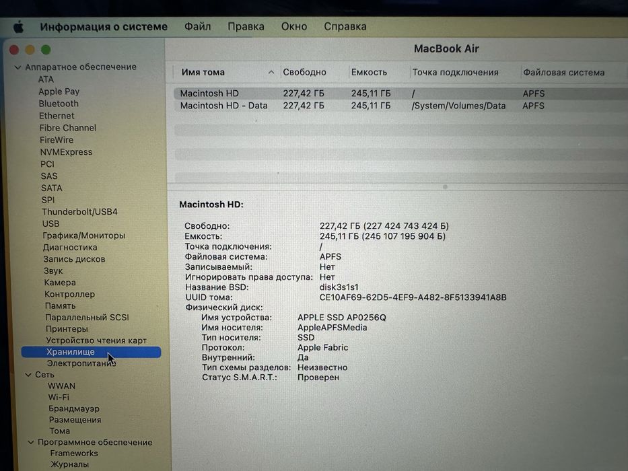Collapse the Аппаратное обеспечение section

tap(18, 67)
